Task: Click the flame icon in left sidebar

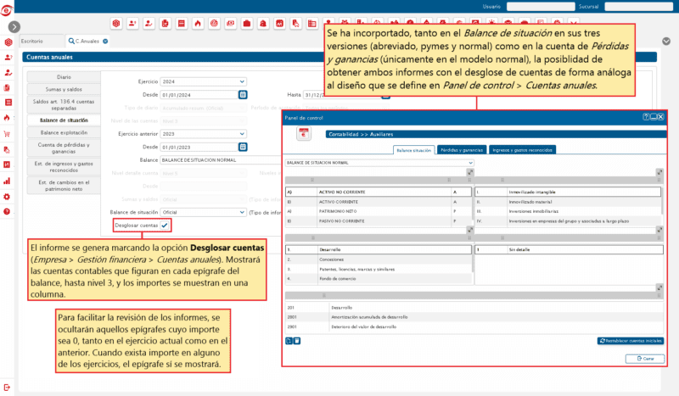Action: click(7, 118)
